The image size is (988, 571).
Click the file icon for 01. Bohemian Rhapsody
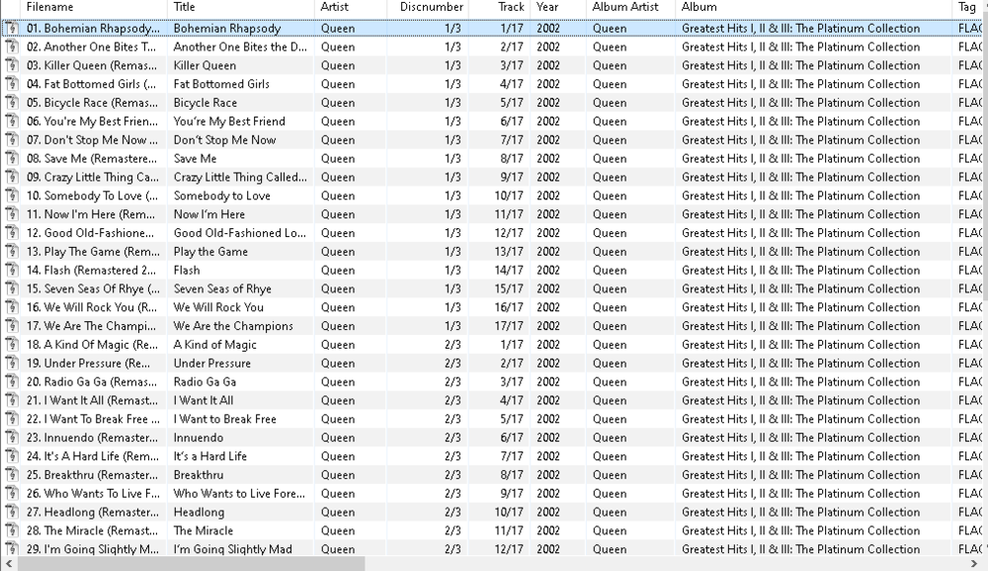[x=11, y=29]
